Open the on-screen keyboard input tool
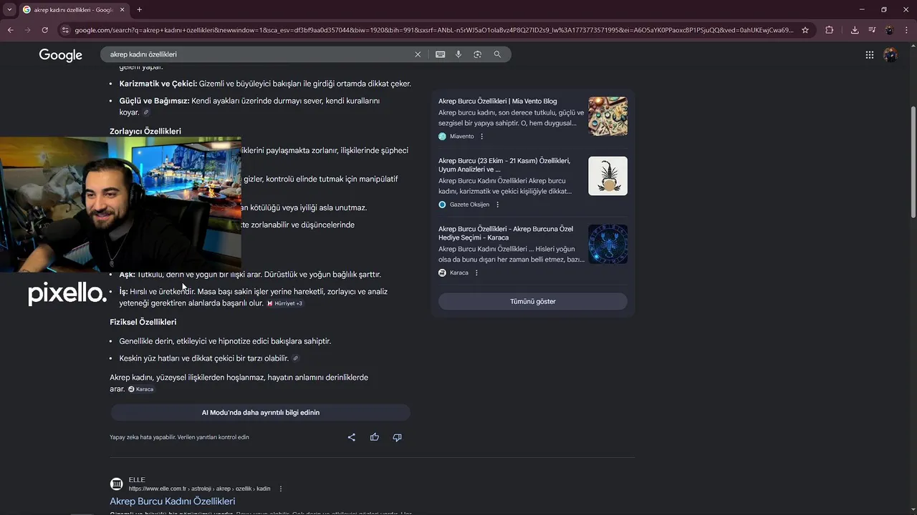The image size is (917, 515). (440, 54)
